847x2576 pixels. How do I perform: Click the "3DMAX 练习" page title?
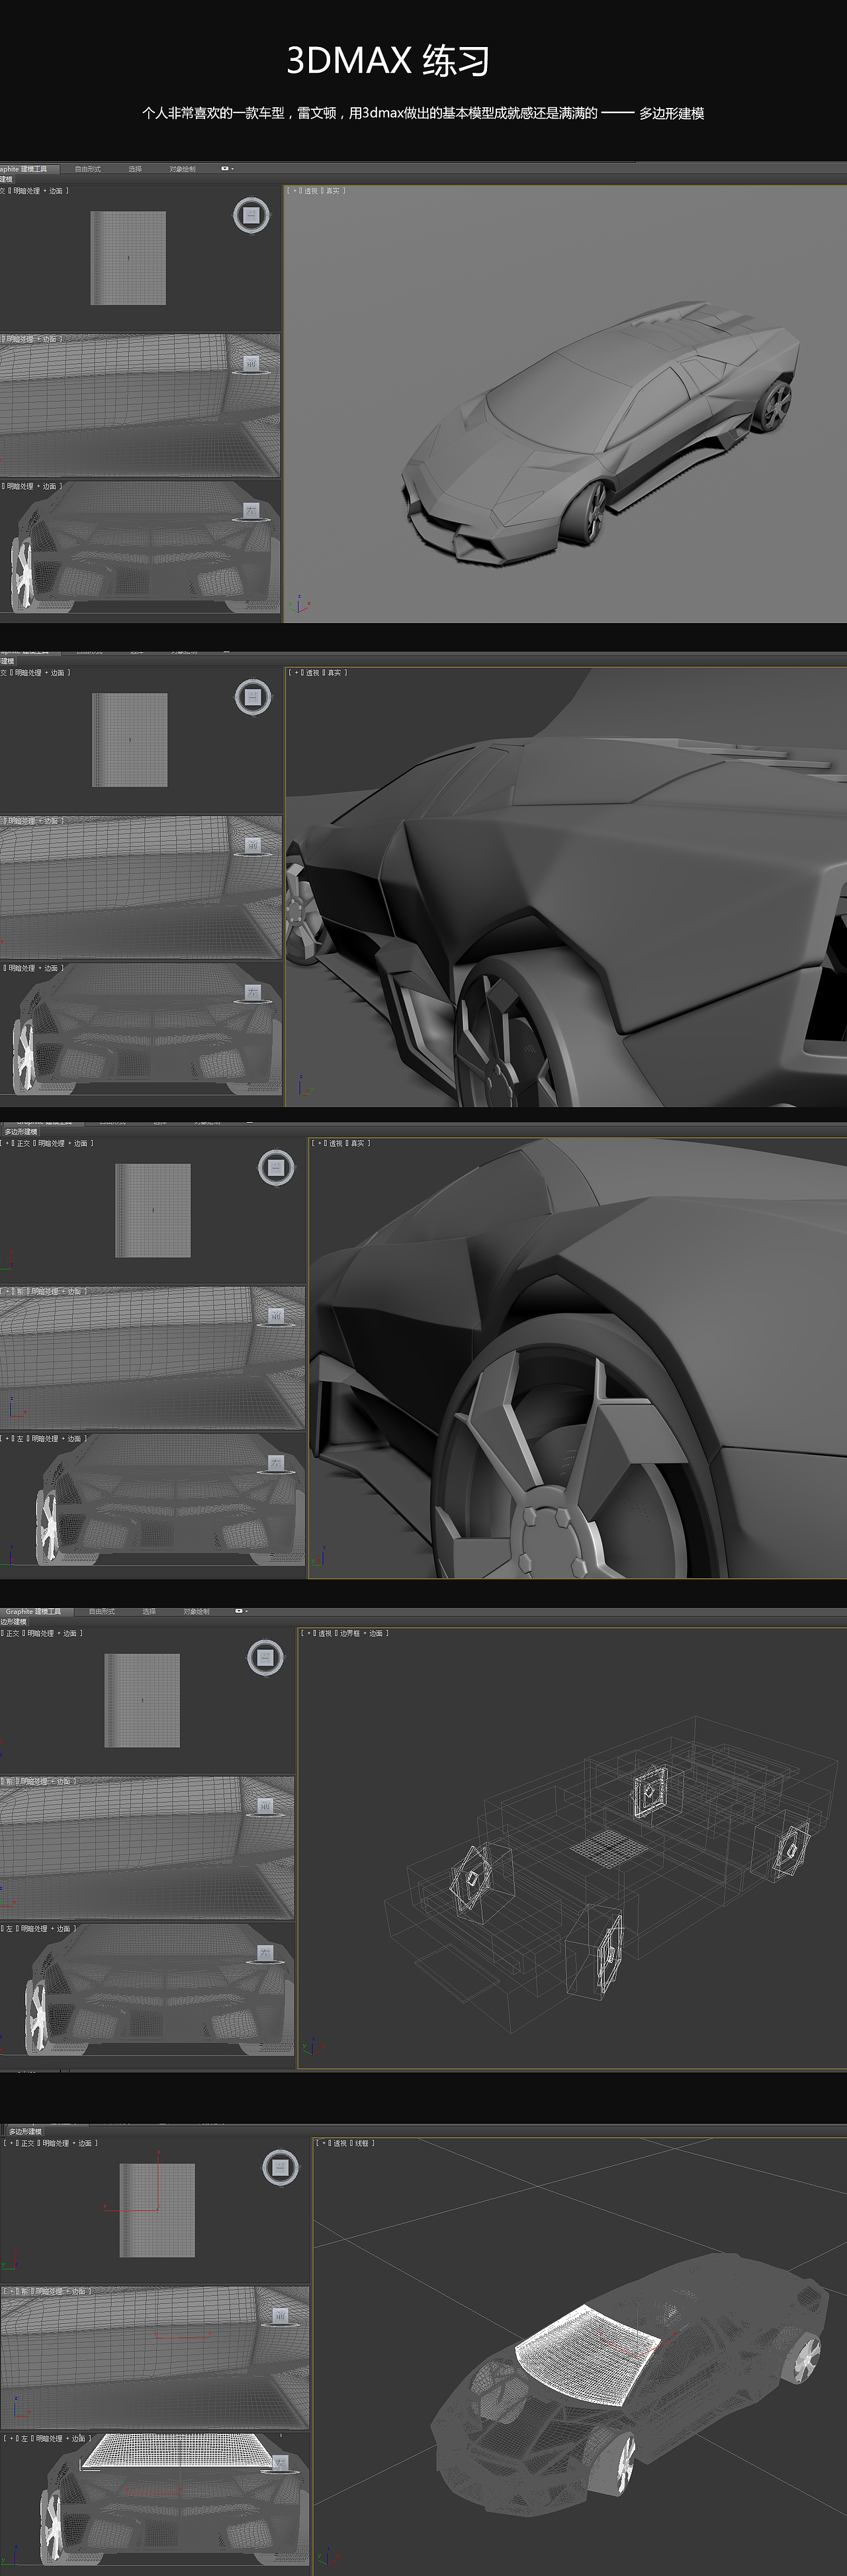point(388,61)
